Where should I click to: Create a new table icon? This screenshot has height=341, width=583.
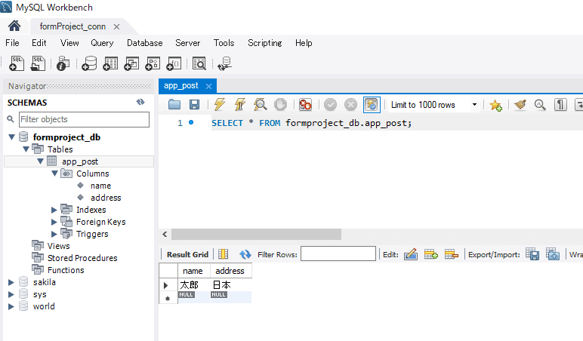point(110,63)
